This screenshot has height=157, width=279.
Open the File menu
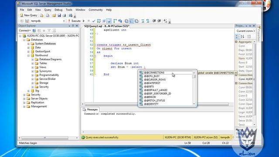(22, 10)
